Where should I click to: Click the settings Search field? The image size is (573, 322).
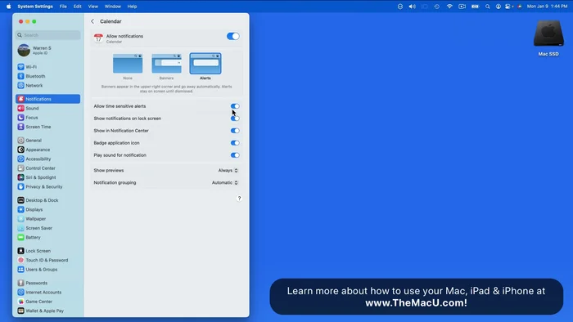click(x=47, y=35)
